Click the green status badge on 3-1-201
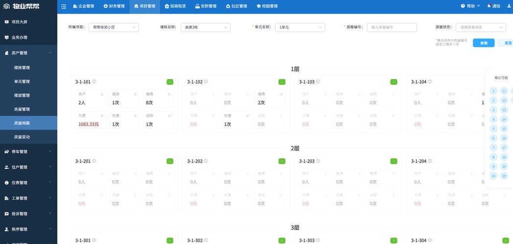Image resolution: width=513 pixels, height=244 pixels. [170, 161]
